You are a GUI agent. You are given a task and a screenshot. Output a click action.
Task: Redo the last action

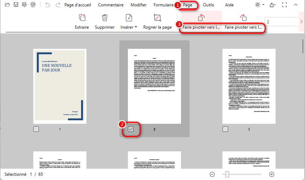[x=58, y=5]
